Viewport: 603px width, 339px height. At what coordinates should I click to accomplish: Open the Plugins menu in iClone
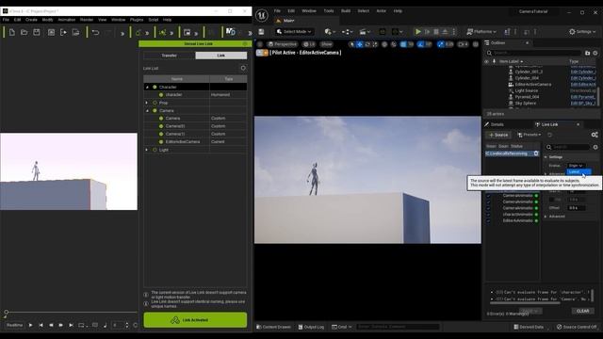click(x=137, y=19)
